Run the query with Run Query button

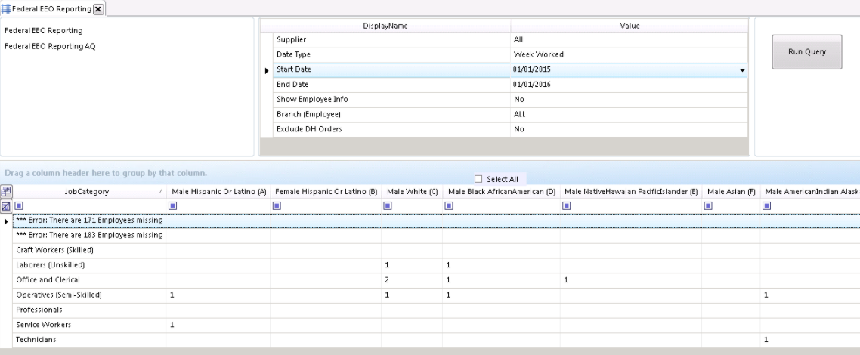pyautogui.click(x=807, y=51)
